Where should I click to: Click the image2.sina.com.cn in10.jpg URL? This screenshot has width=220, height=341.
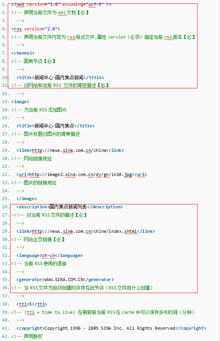80,174
